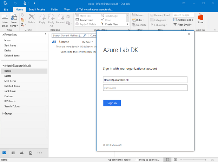The height and width of the screenshot is (162, 218).
Task: Select the Home tab
Action: click(19, 10)
